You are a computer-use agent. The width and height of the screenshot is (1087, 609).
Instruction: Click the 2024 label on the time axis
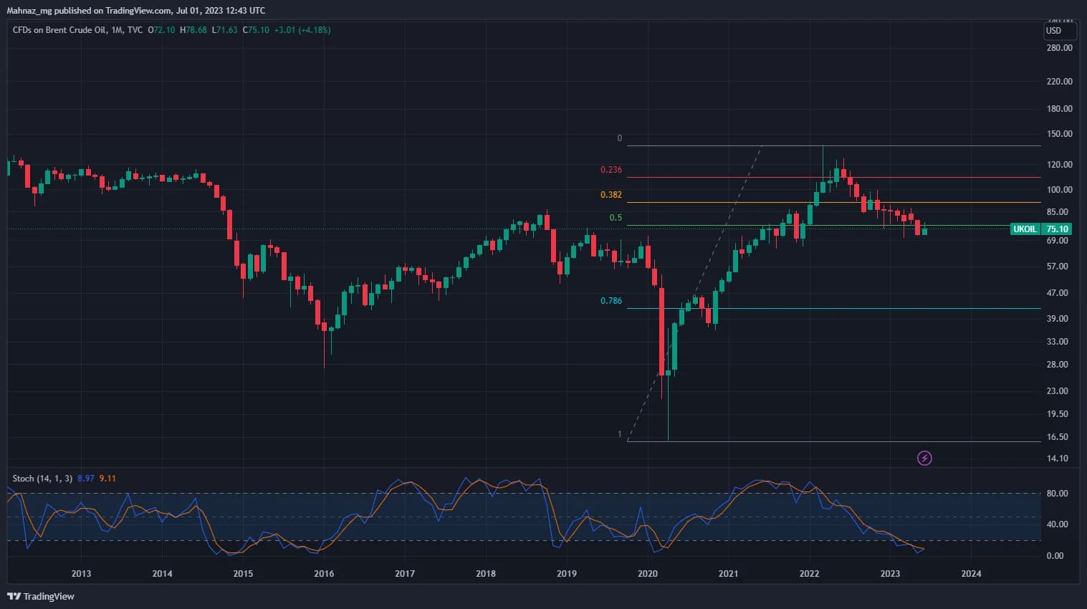click(x=971, y=573)
